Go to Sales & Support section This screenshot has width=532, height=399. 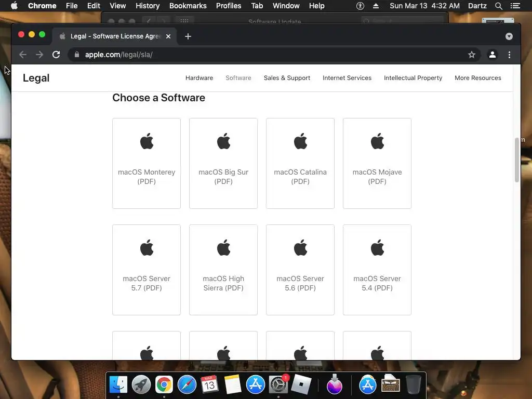pos(287,78)
